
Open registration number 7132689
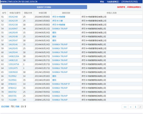[x=13, y=100]
